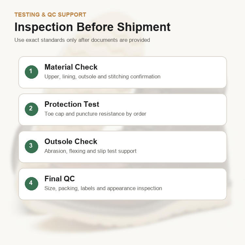Click the green number 4 circle
The image size is (245, 245).
click(31, 184)
